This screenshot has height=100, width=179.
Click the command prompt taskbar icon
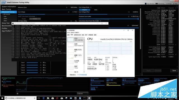click(84, 98)
